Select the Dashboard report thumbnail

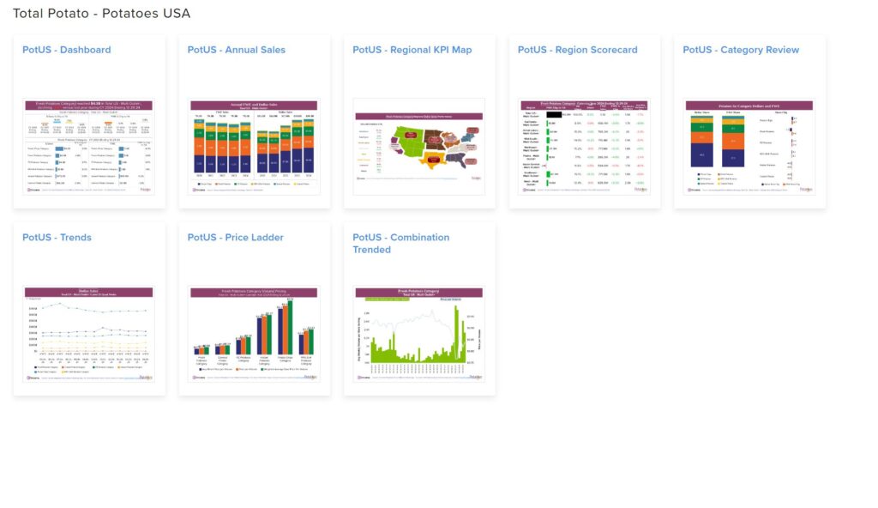point(89,147)
